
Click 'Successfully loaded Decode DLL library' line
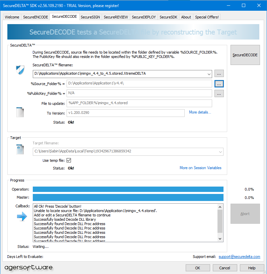[65, 219]
